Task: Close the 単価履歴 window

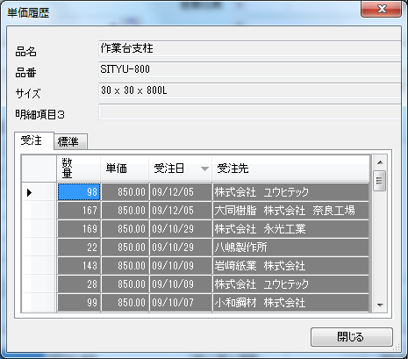Action: pyautogui.click(x=381, y=9)
